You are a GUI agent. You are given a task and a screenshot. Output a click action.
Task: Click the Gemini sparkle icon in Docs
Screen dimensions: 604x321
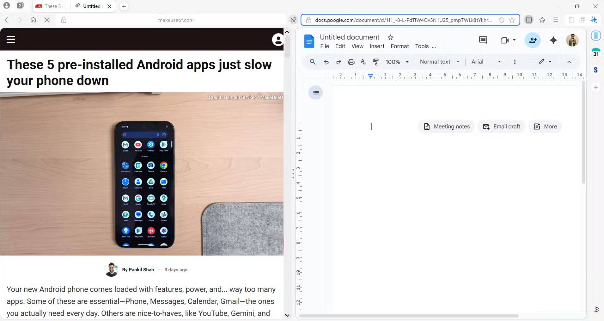tap(553, 40)
